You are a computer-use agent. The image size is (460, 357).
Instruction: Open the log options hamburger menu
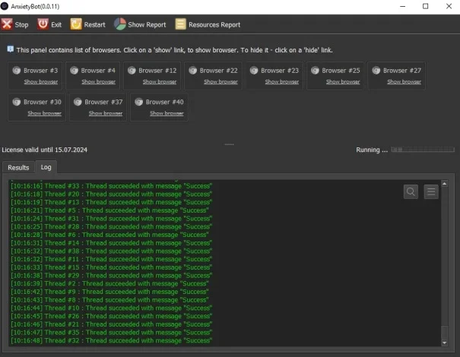point(431,192)
